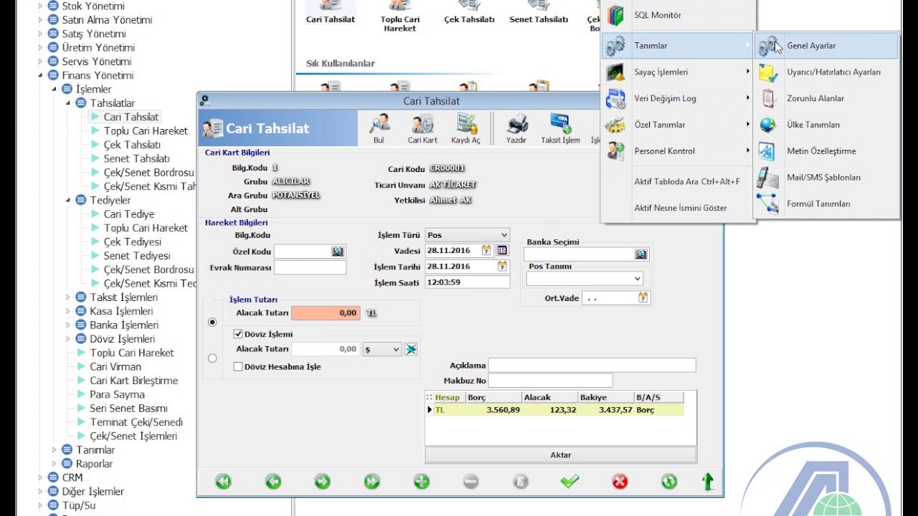
Task: Select Cari Virman in tree
Action: coord(115,366)
